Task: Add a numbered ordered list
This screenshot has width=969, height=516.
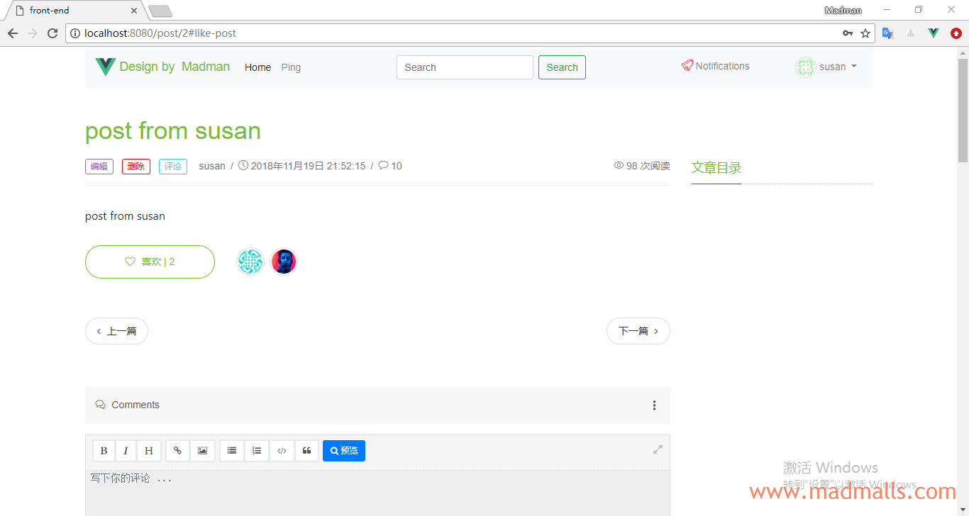Action: 257,451
